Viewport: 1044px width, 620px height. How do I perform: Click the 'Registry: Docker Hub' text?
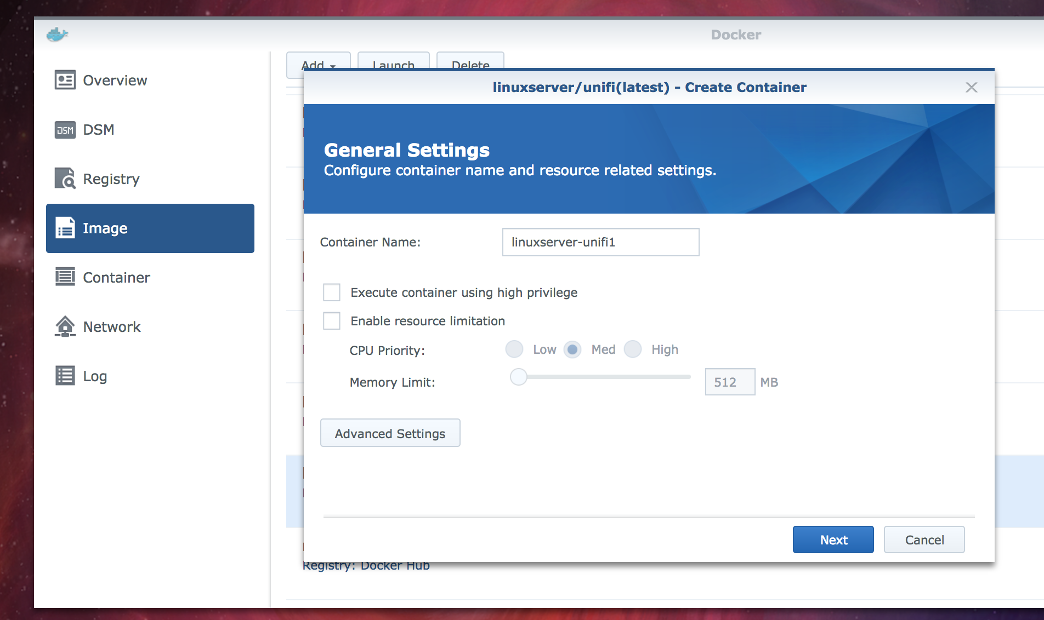pos(366,566)
